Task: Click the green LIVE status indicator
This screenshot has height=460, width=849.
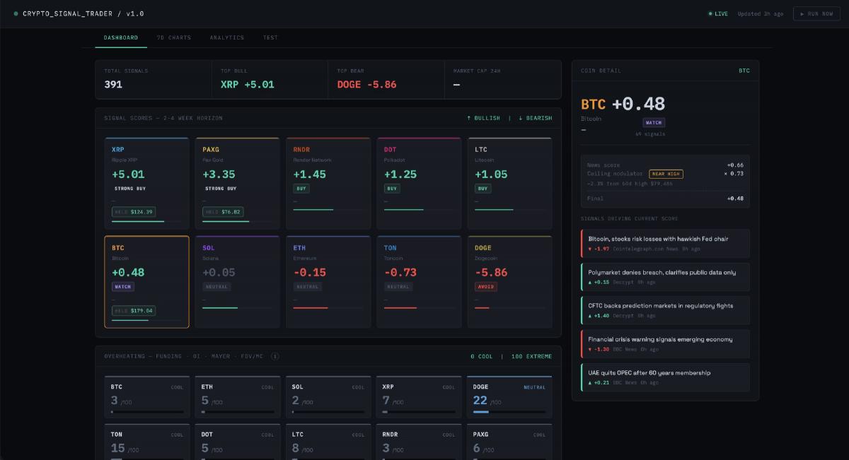Action: (718, 13)
